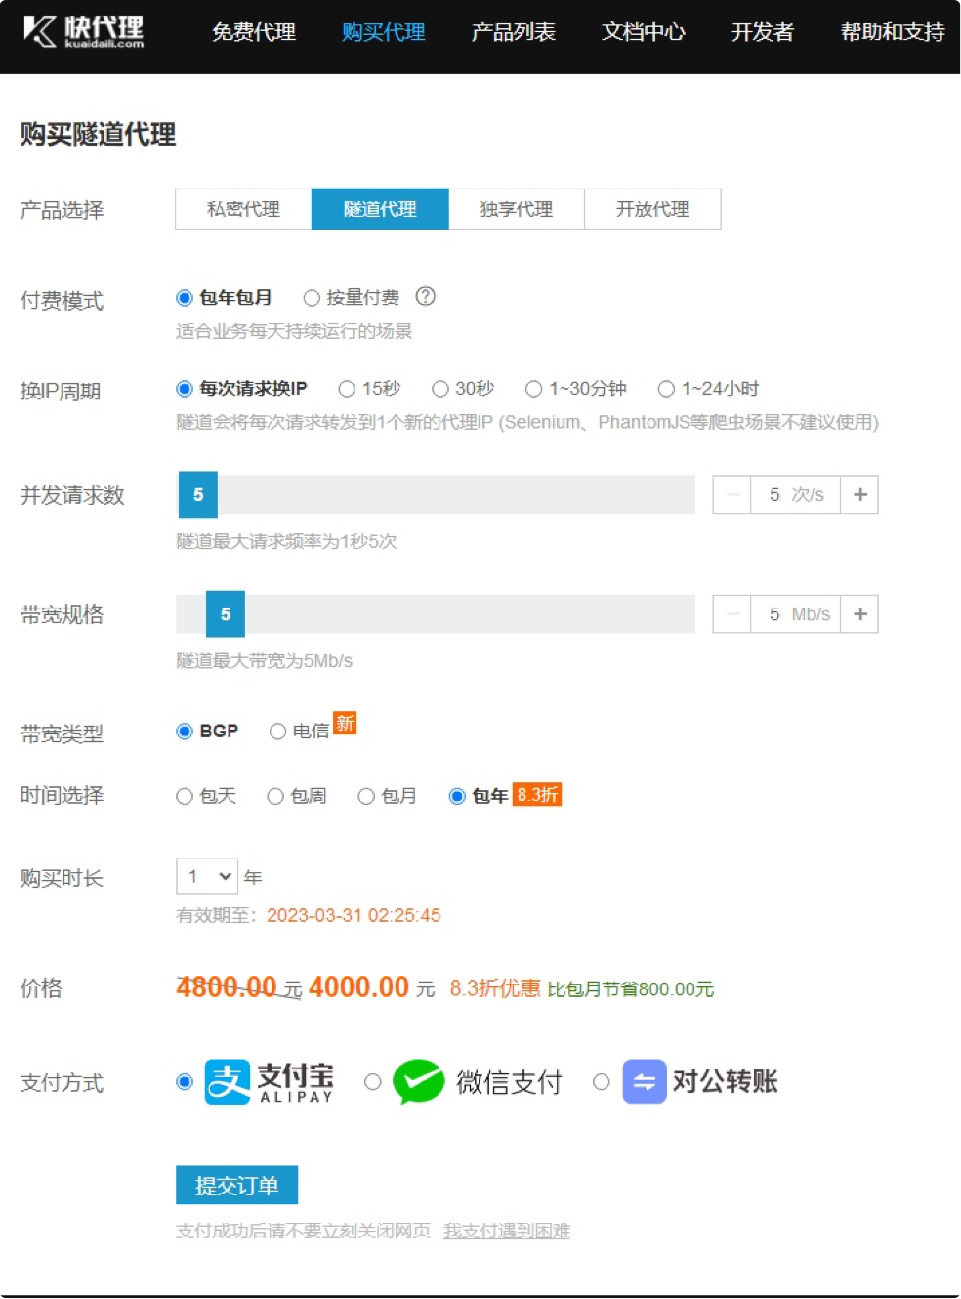Decrease 带宽规格 with minus button
Viewport: 961px width, 1299px height.
coord(731,614)
